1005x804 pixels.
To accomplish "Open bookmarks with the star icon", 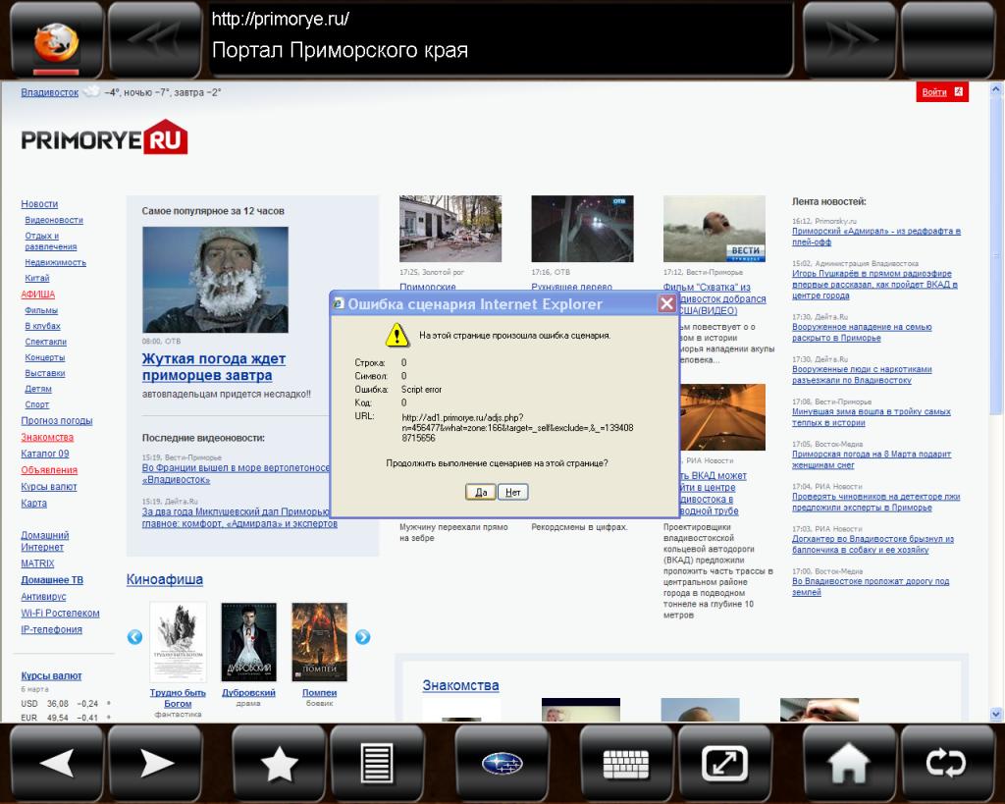I will pos(279,763).
